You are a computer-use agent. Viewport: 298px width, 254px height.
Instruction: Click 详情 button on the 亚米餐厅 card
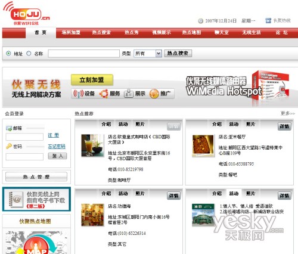click(x=284, y=126)
